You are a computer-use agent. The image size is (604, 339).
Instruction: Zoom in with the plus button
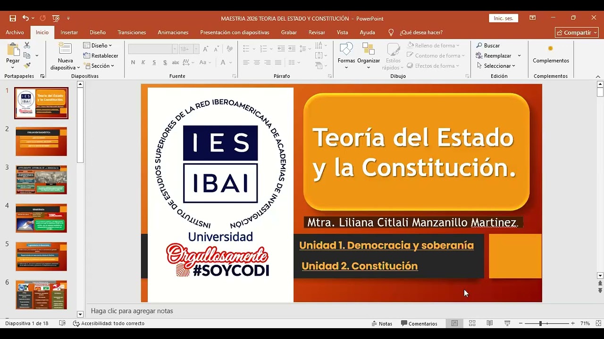coord(573,323)
